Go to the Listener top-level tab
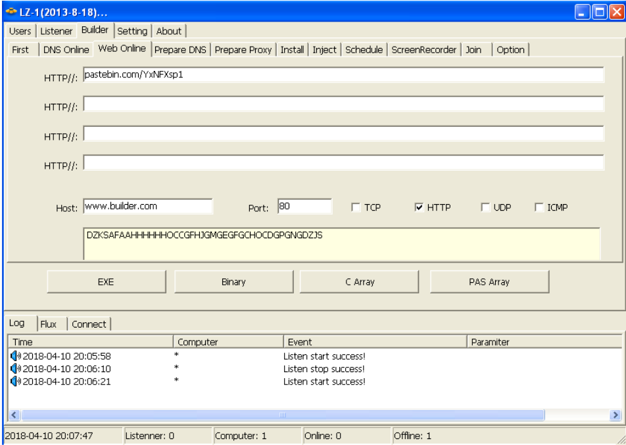Viewport: 626px width, 445px height. click(57, 31)
